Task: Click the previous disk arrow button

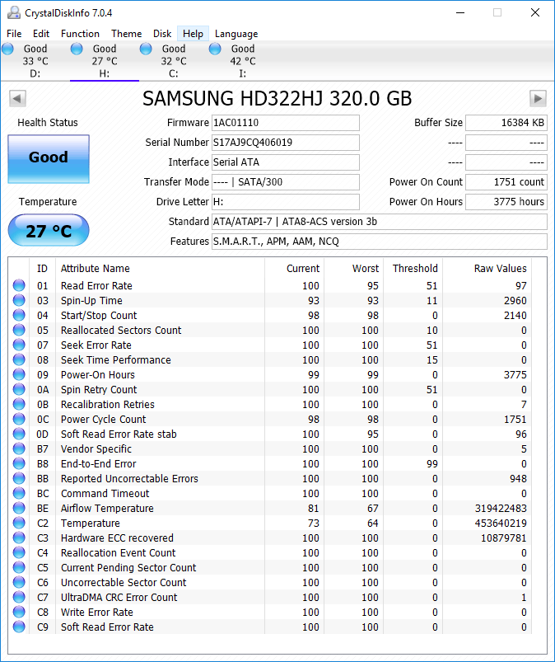Action: [17, 99]
